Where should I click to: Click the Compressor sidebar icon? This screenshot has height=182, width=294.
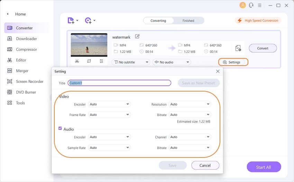click(10, 49)
